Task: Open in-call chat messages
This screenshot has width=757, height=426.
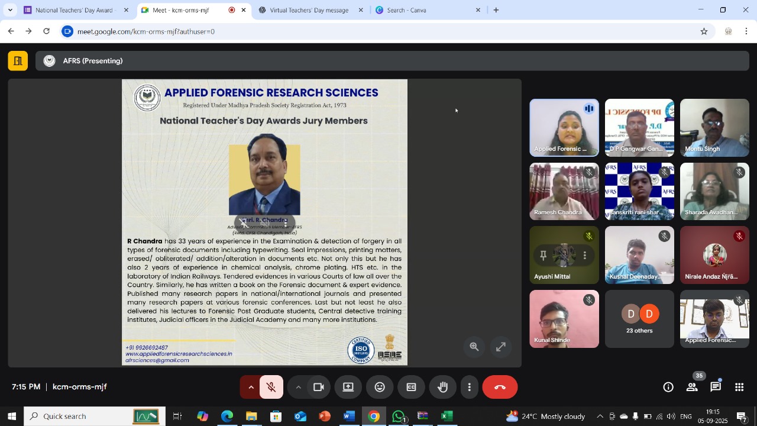Action: [716, 387]
